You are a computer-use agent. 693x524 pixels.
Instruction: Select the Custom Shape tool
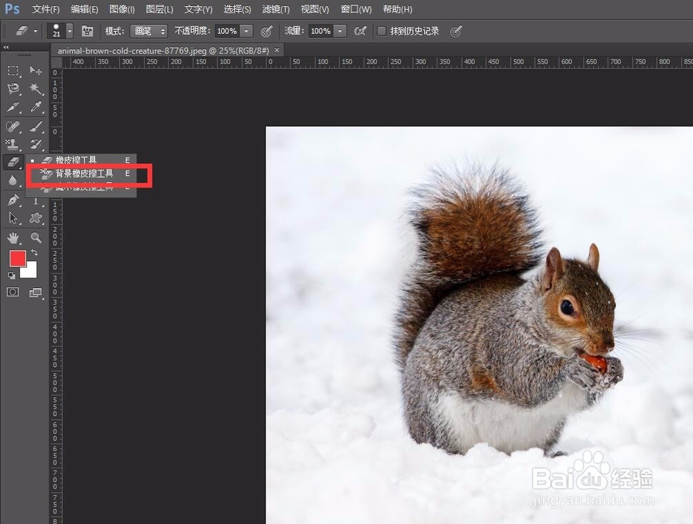(x=35, y=217)
